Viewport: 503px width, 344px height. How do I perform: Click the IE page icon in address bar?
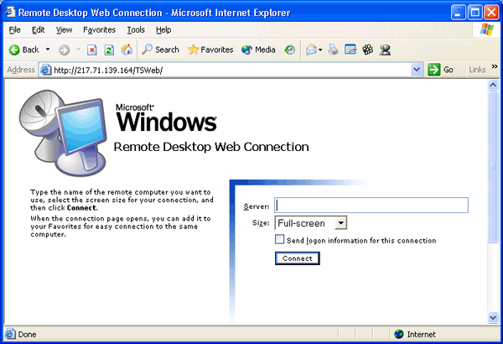pyautogui.click(x=46, y=70)
